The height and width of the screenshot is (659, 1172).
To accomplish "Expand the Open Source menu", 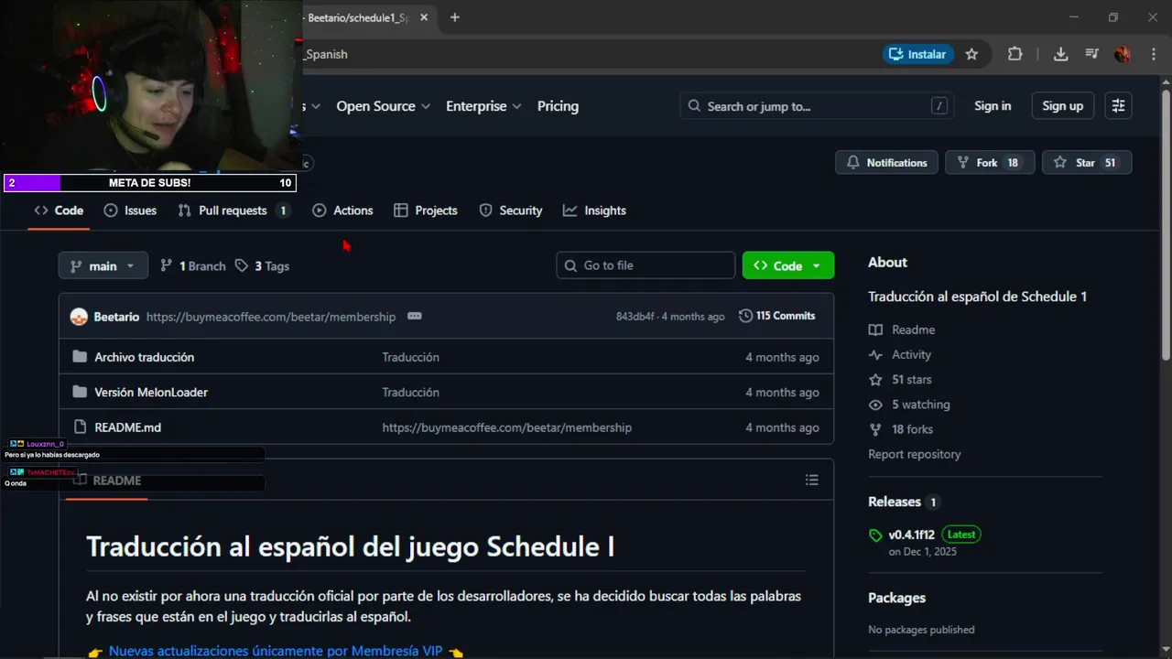I will pyautogui.click(x=383, y=106).
